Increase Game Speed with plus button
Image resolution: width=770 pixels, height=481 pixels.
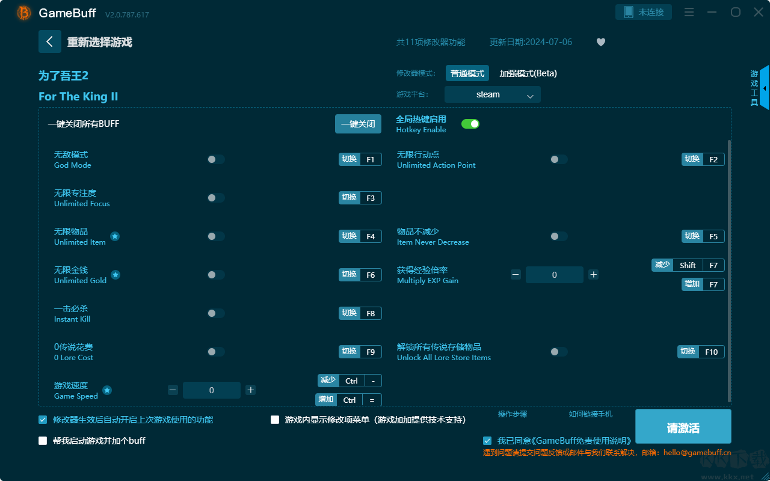click(251, 390)
